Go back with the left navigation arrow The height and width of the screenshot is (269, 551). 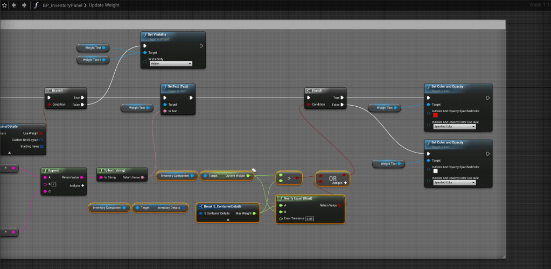pos(13,5)
